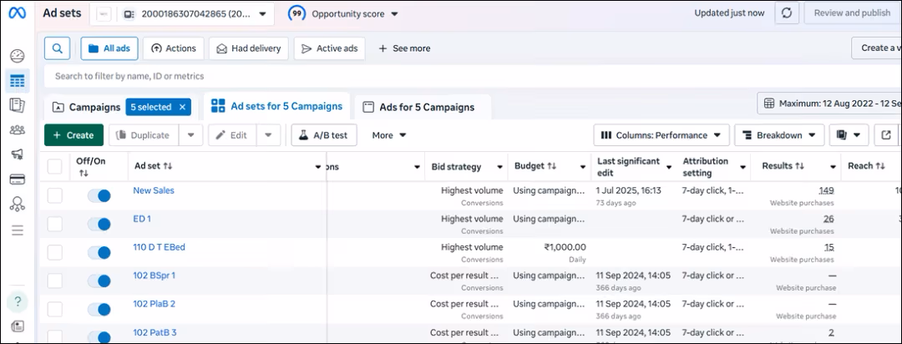
Task: Check the box for 102 PlaB 2
Action: click(54, 310)
